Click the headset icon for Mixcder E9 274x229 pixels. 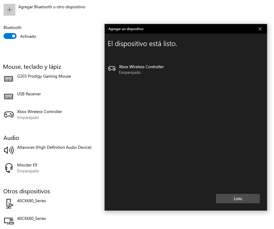pos(9,168)
